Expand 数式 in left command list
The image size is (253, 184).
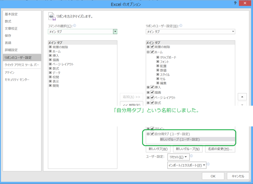click(50, 69)
